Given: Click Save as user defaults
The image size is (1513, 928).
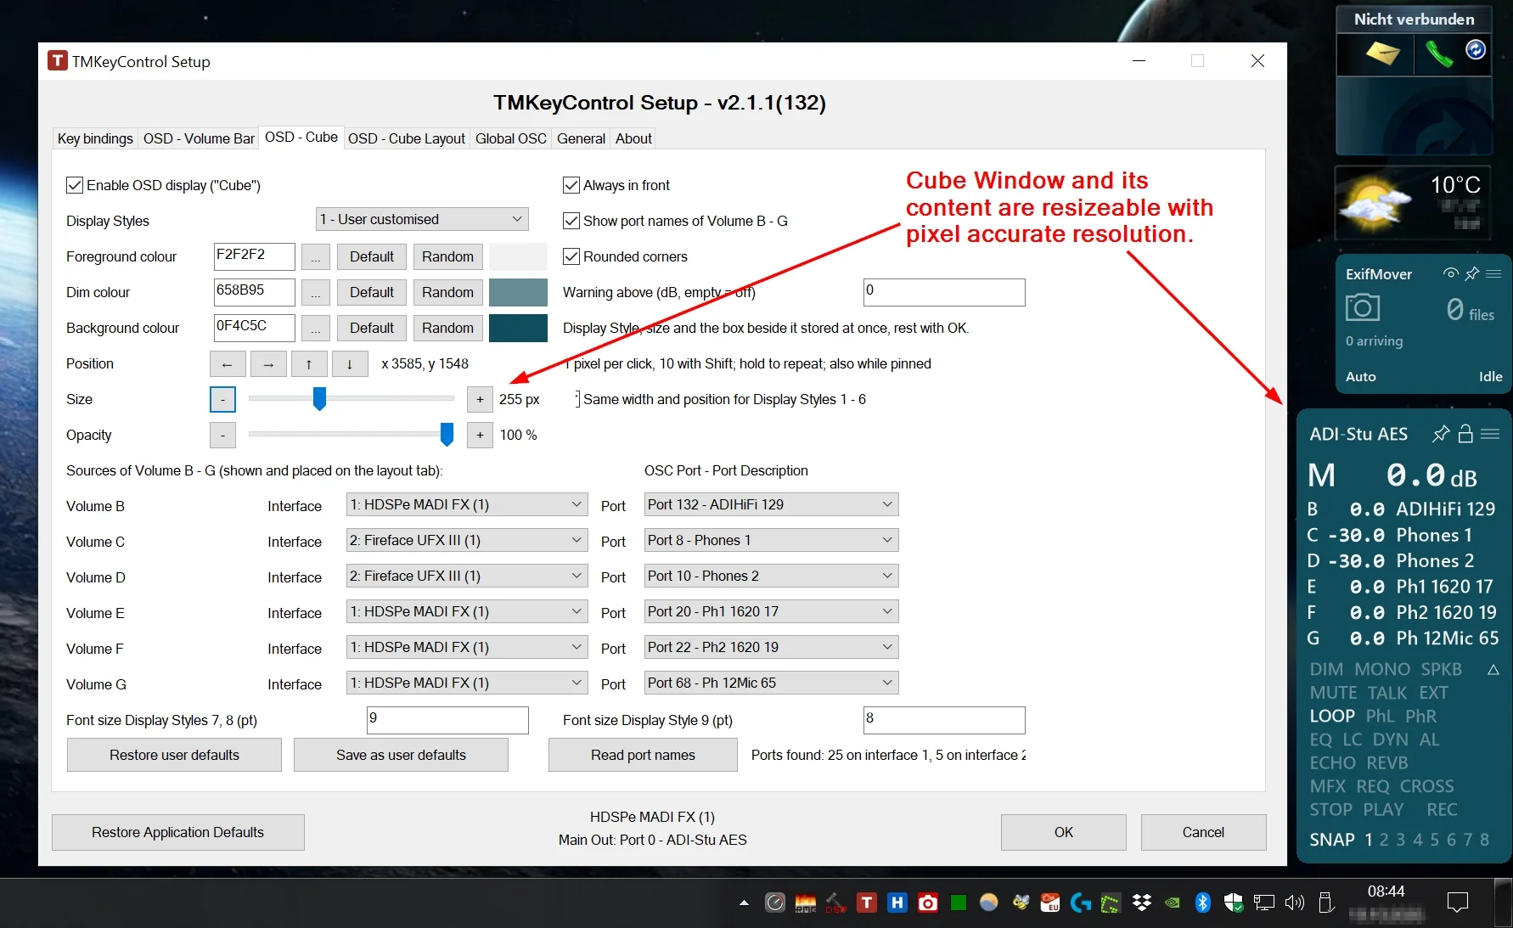Looking at the screenshot, I should (x=401, y=755).
